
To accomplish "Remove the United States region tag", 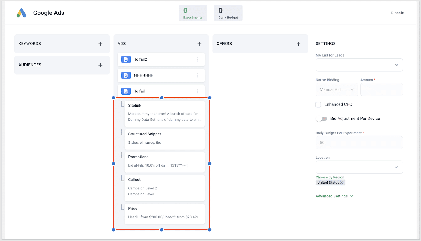I will (342, 183).
